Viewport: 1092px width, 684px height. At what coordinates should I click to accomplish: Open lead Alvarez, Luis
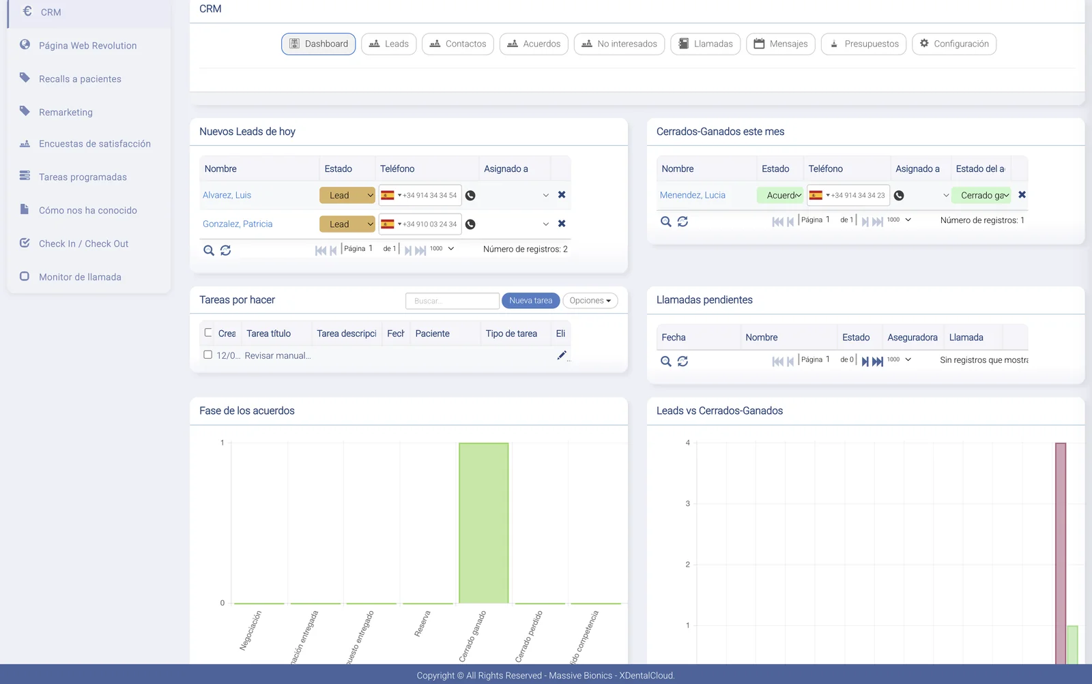227,195
